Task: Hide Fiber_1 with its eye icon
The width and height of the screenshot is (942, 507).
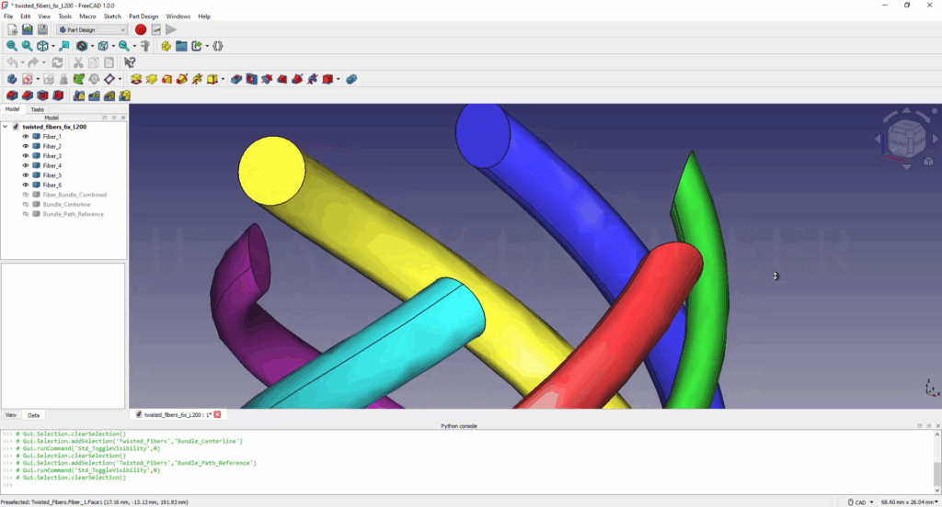Action: [x=25, y=137]
